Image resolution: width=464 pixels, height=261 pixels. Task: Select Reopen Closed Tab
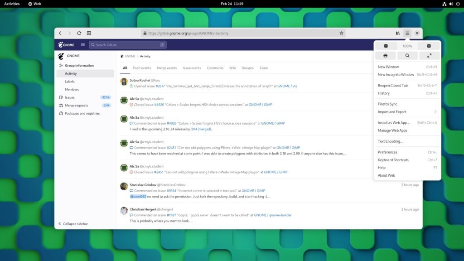pyautogui.click(x=407, y=86)
